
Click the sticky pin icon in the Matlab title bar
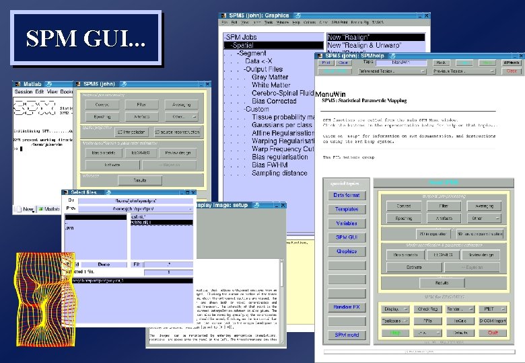(48, 84)
